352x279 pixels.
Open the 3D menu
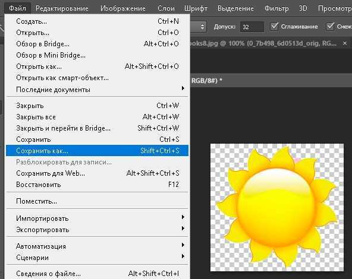click(x=303, y=8)
